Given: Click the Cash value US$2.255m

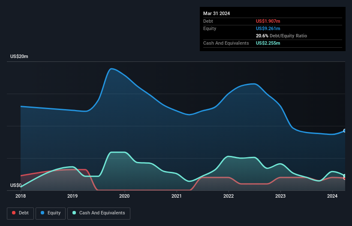Looking at the screenshot, I should pyautogui.click(x=268, y=43).
